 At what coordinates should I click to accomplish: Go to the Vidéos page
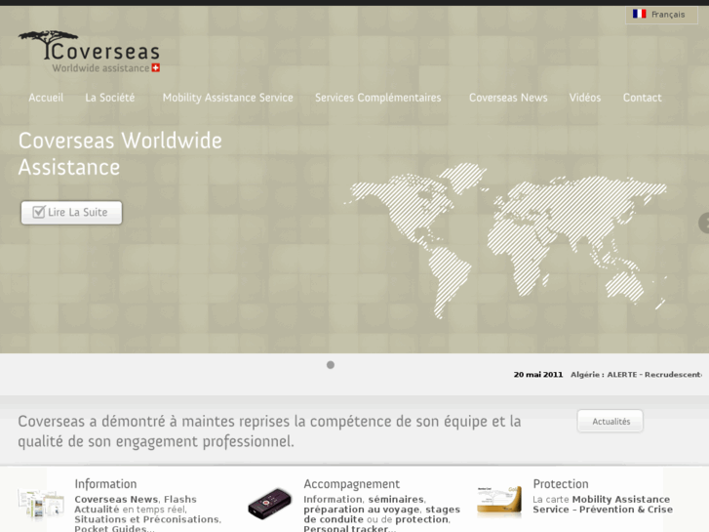click(x=584, y=98)
